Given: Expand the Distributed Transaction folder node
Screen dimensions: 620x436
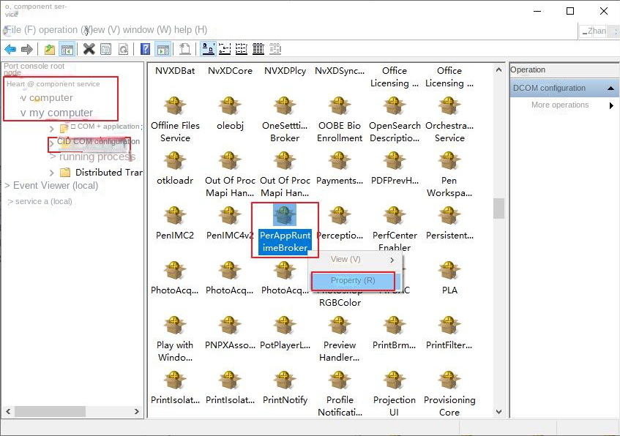Looking at the screenshot, I should 51,173.
